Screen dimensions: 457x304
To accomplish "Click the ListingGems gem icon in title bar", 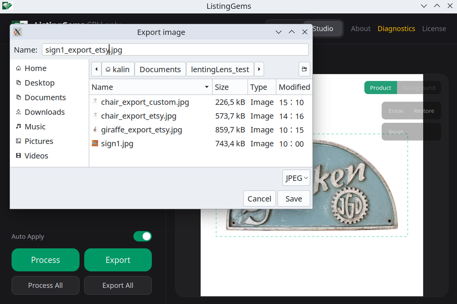I will coord(7,5).
